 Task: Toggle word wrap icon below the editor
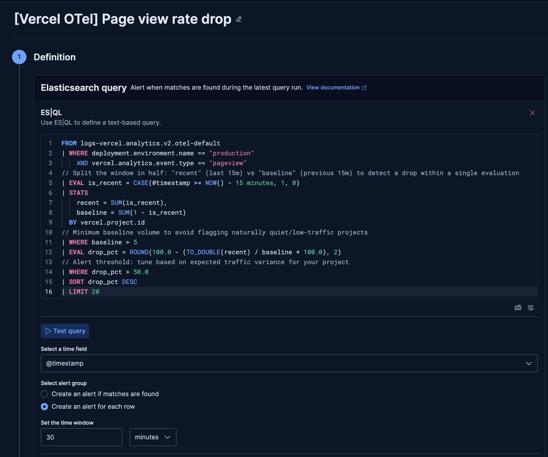coord(531,308)
